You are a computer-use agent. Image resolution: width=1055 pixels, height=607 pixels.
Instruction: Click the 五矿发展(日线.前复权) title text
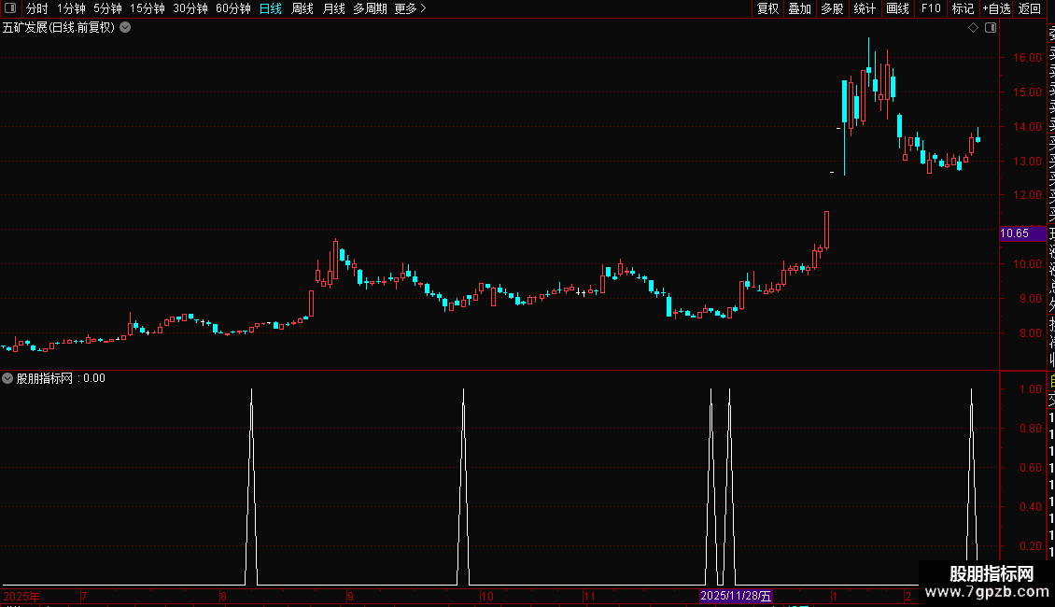(x=59, y=28)
